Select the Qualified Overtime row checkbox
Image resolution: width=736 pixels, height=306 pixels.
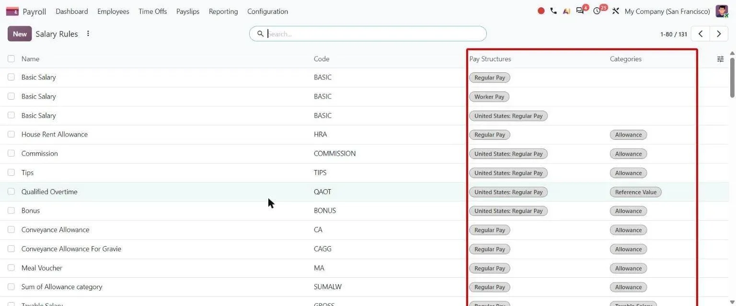(x=11, y=192)
